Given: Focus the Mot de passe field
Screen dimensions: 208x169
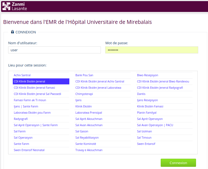Looking at the screenshot, I should 152,50.
